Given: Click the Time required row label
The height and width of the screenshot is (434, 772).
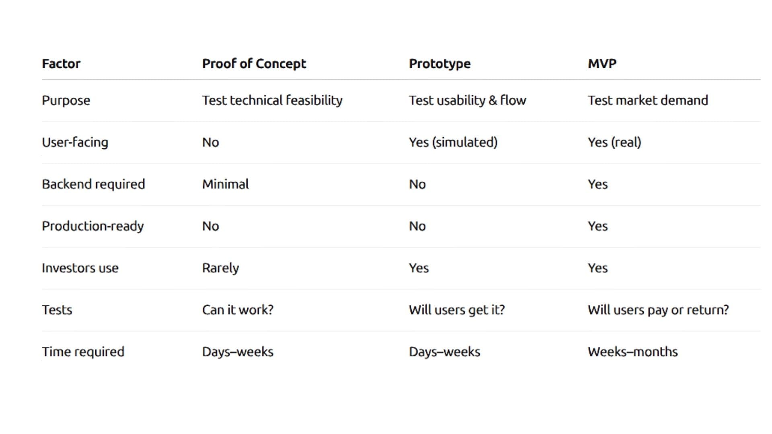Looking at the screenshot, I should pyautogui.click(x=83, y=352).
